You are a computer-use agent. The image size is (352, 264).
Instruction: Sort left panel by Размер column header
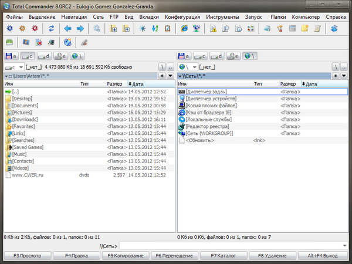tap(114, 84)
